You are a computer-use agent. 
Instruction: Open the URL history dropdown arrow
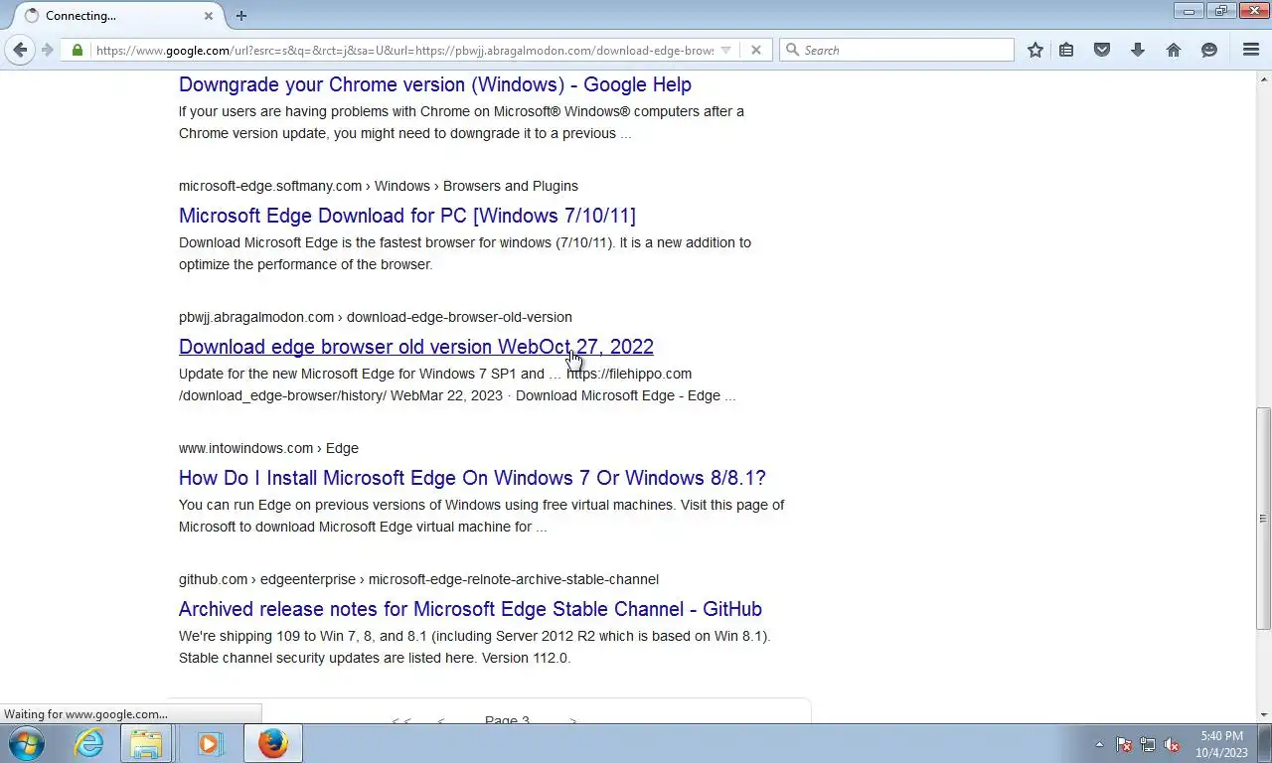[x=725, y=50]
